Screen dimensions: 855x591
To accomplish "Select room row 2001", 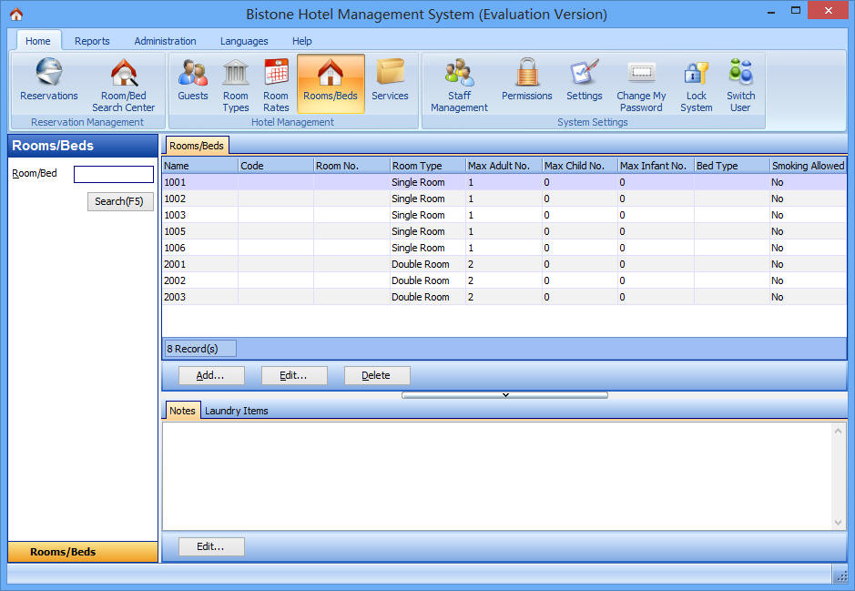I will (504, 264).
